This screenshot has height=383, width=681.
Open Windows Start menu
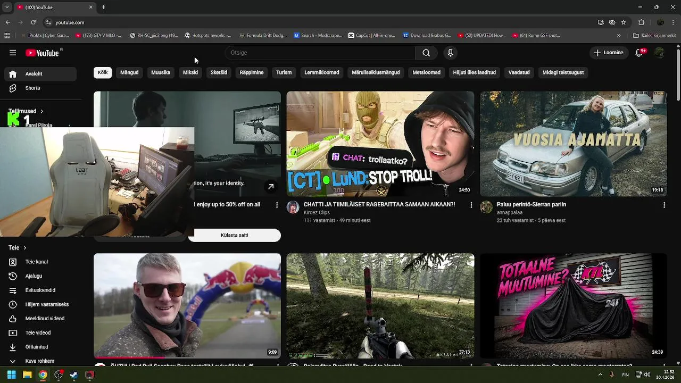[11, 374]
